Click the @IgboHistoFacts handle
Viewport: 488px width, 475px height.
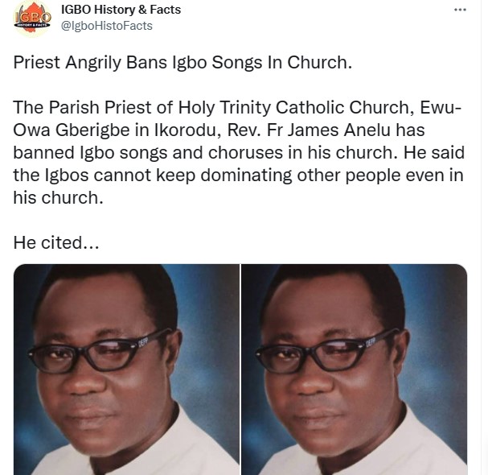click(106, 26)
